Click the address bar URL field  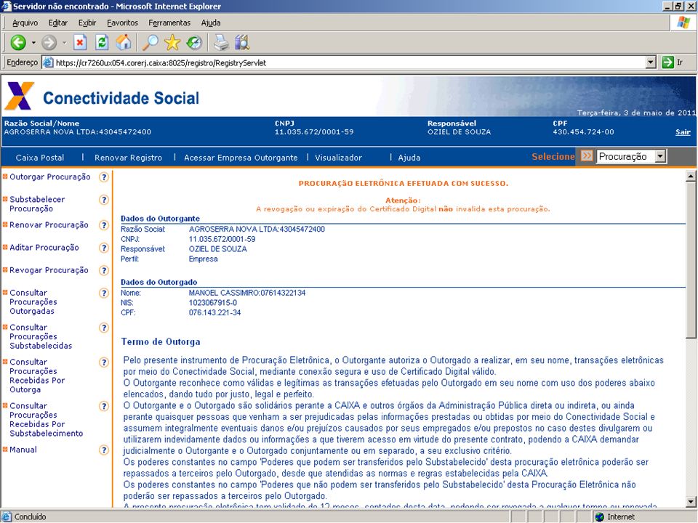(350, 62)
